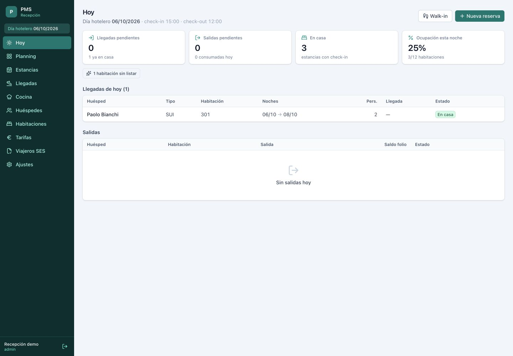Click the sun icon beside Hoy
The height and width of the screenshot is (356, 513).
pyautogui.click(x=9, y=43)
